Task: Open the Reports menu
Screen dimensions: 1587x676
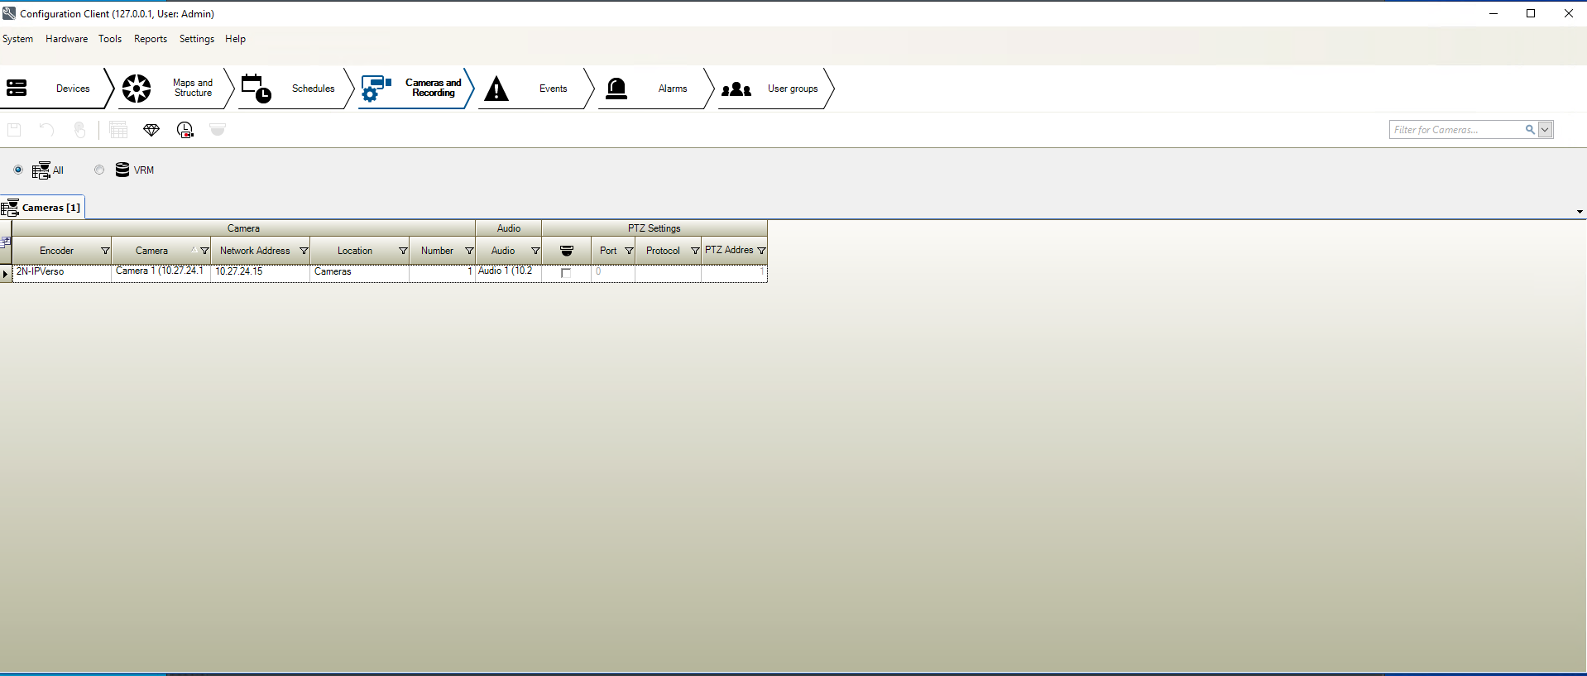Action: tap(151, 39)
